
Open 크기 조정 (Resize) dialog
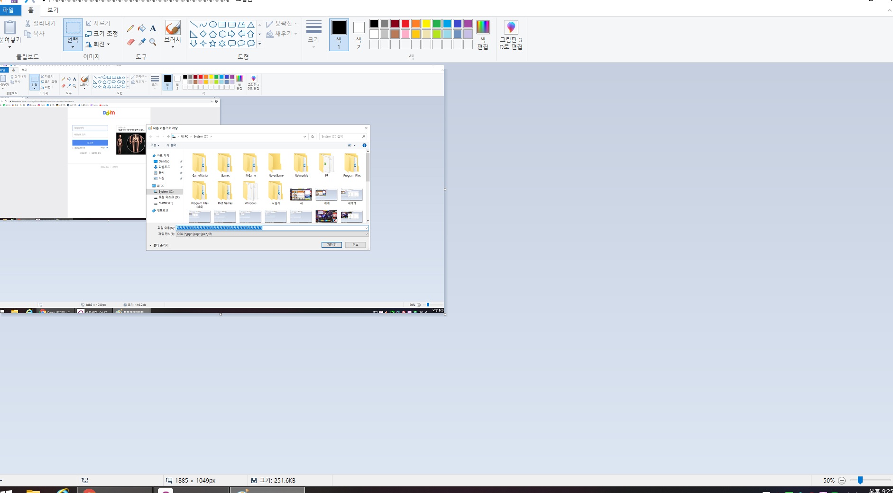tap(101, 34)
